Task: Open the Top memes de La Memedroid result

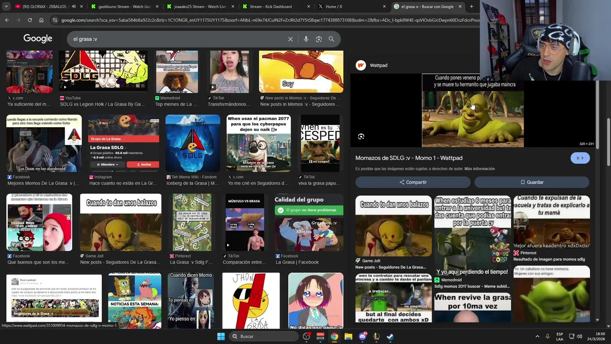Action: point(177,72)
